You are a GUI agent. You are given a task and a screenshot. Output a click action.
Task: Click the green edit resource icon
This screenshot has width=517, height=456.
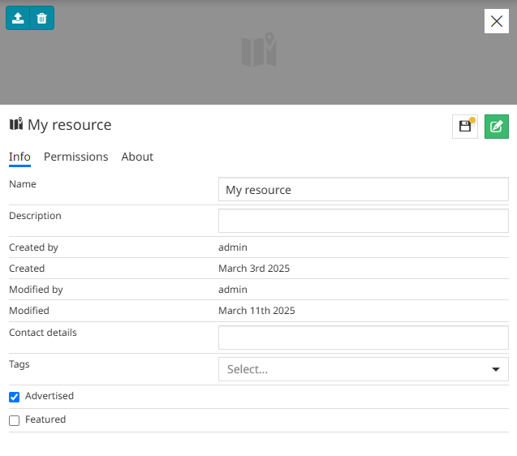coord(497,127)
